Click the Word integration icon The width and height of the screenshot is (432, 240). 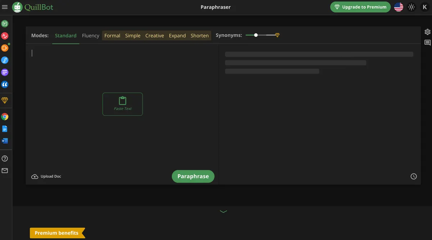(5, 141)
